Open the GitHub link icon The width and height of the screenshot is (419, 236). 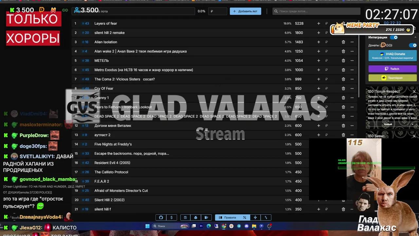(x=161, y=218)
